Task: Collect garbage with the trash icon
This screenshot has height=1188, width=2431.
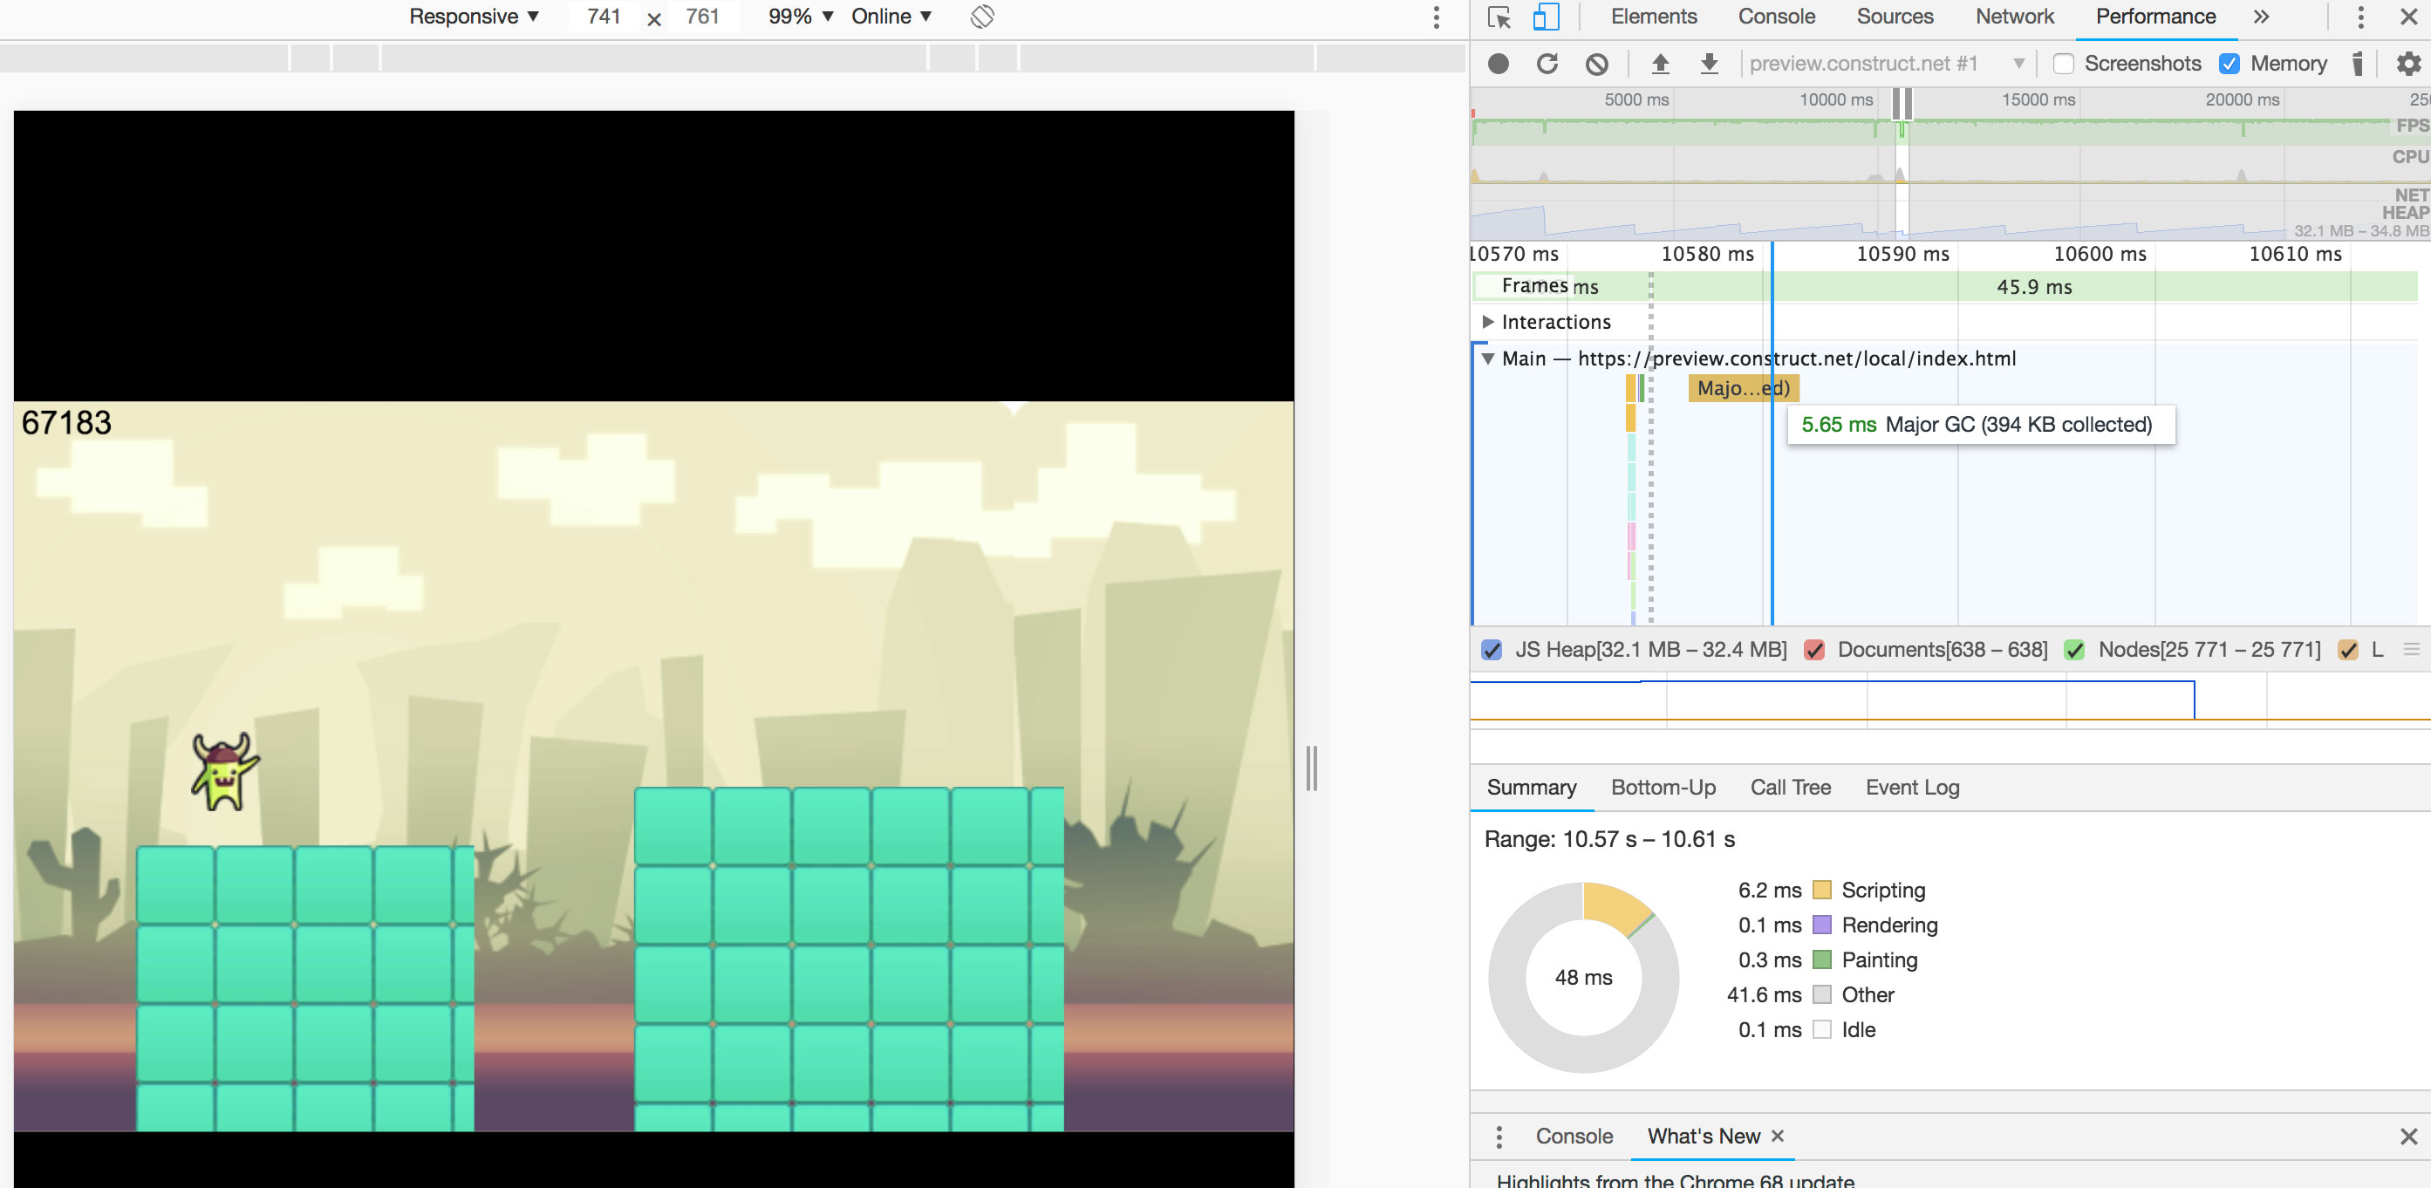Action: click(x=2358, y=63)
